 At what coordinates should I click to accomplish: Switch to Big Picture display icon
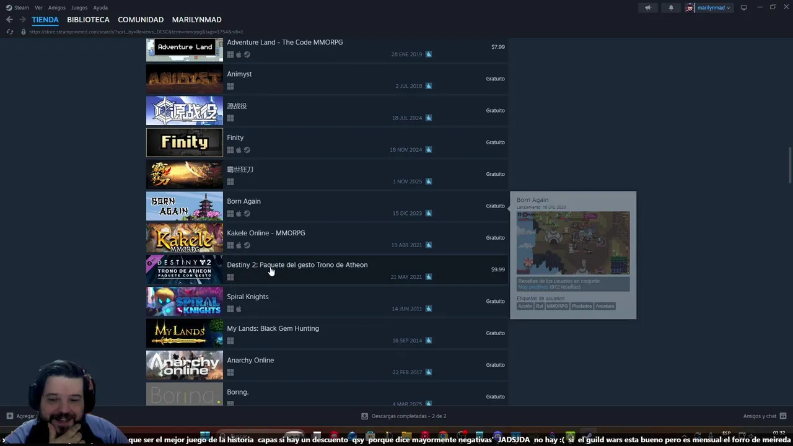(x=743, y=7)
